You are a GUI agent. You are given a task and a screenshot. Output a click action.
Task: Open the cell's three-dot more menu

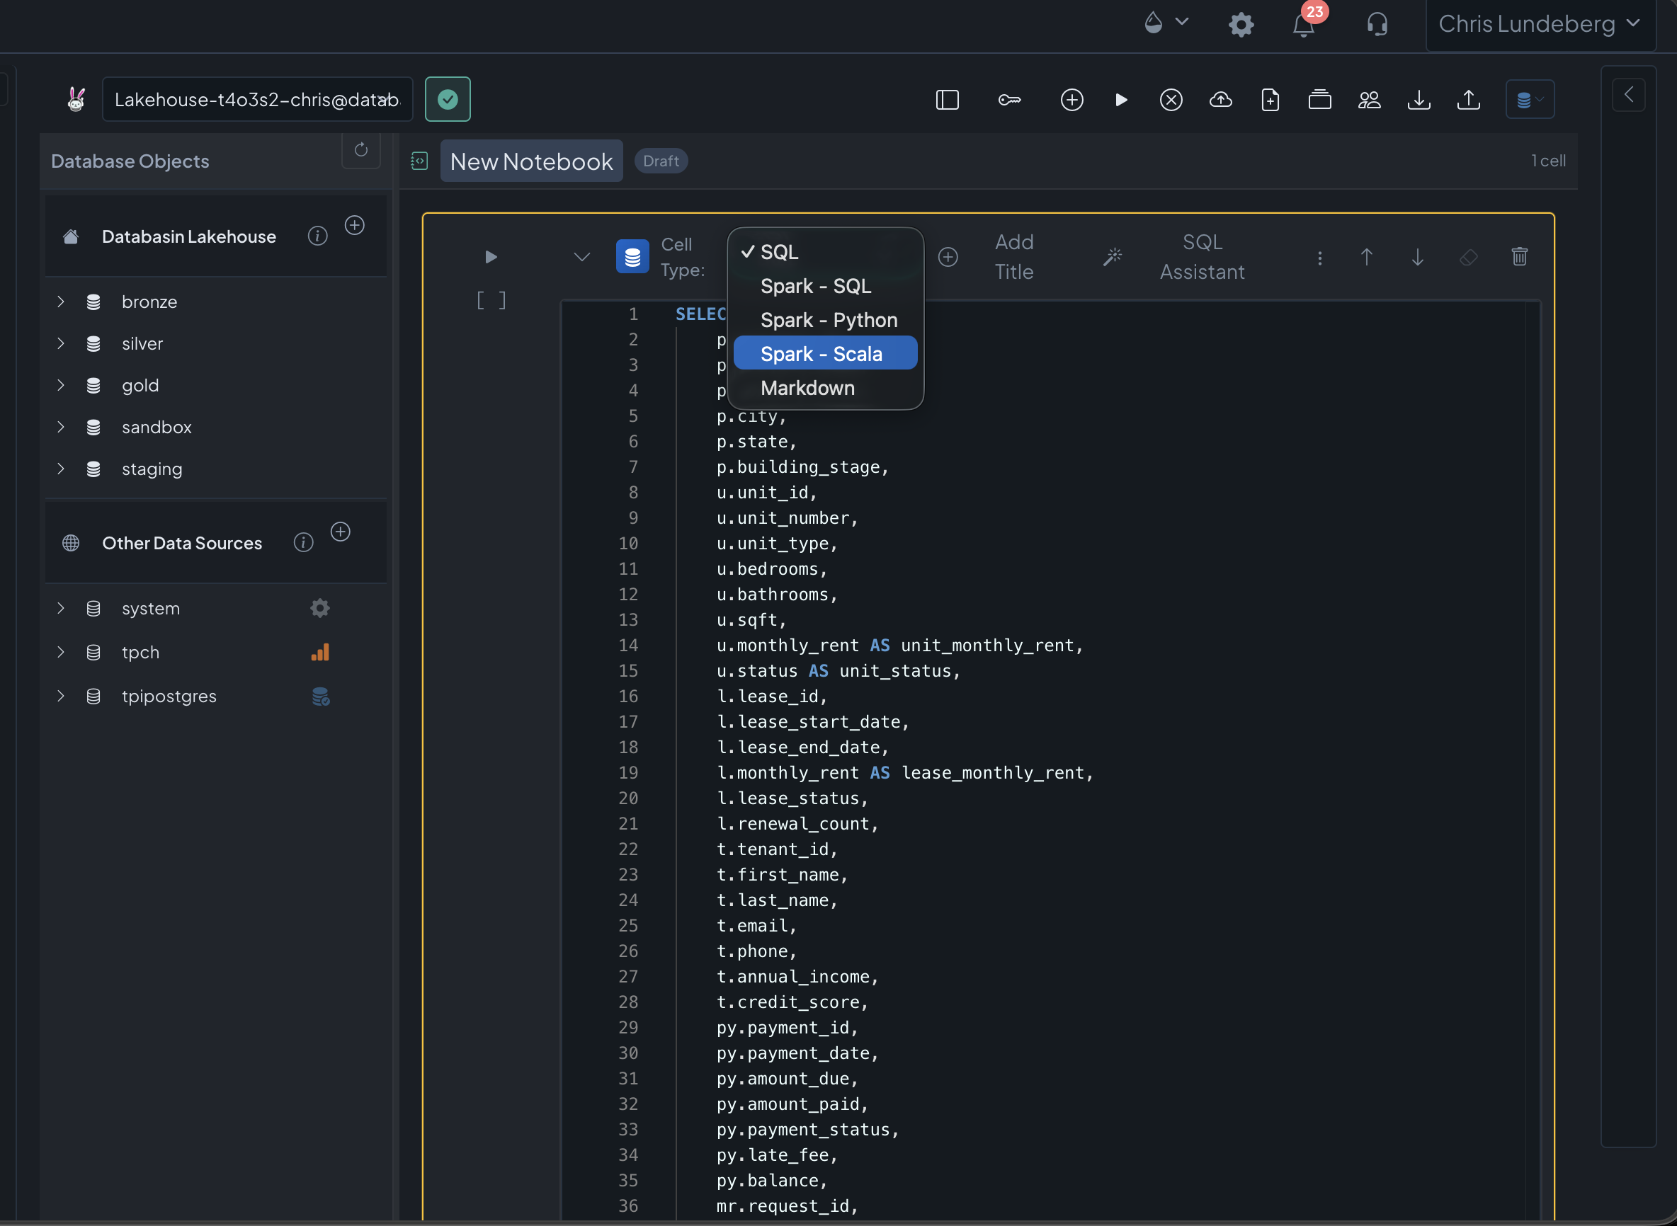point(1320,258)
